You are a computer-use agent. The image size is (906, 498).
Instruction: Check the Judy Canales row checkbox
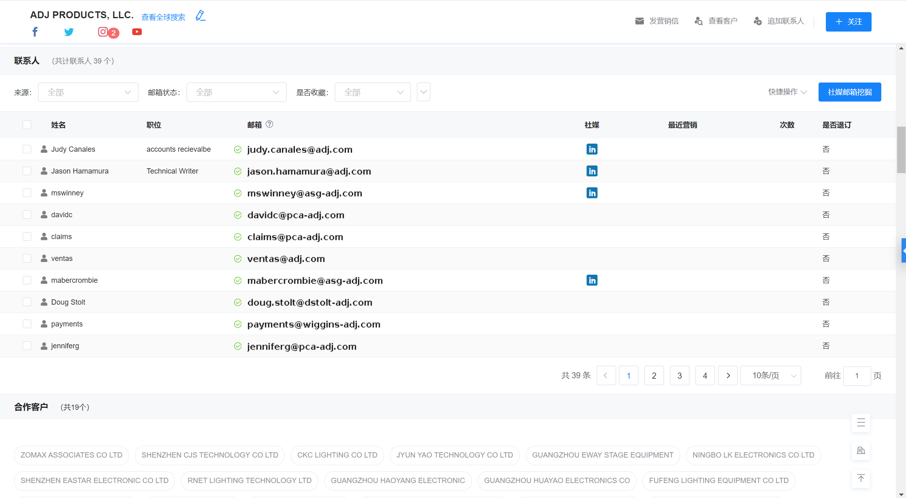[x=27, y=149]
